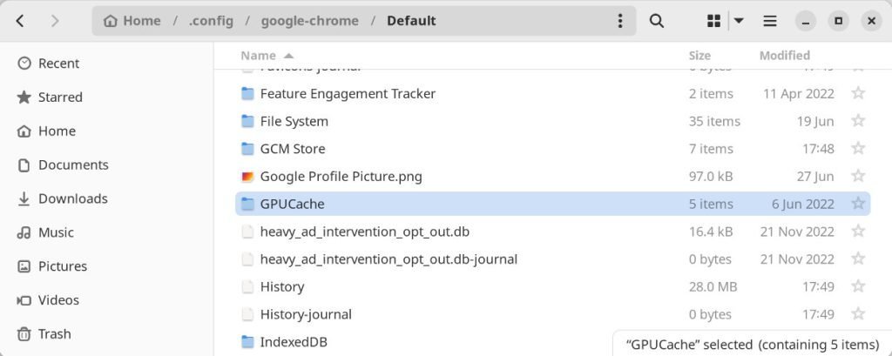Click the 6 Jun 2022 modified date

point(802,204)
